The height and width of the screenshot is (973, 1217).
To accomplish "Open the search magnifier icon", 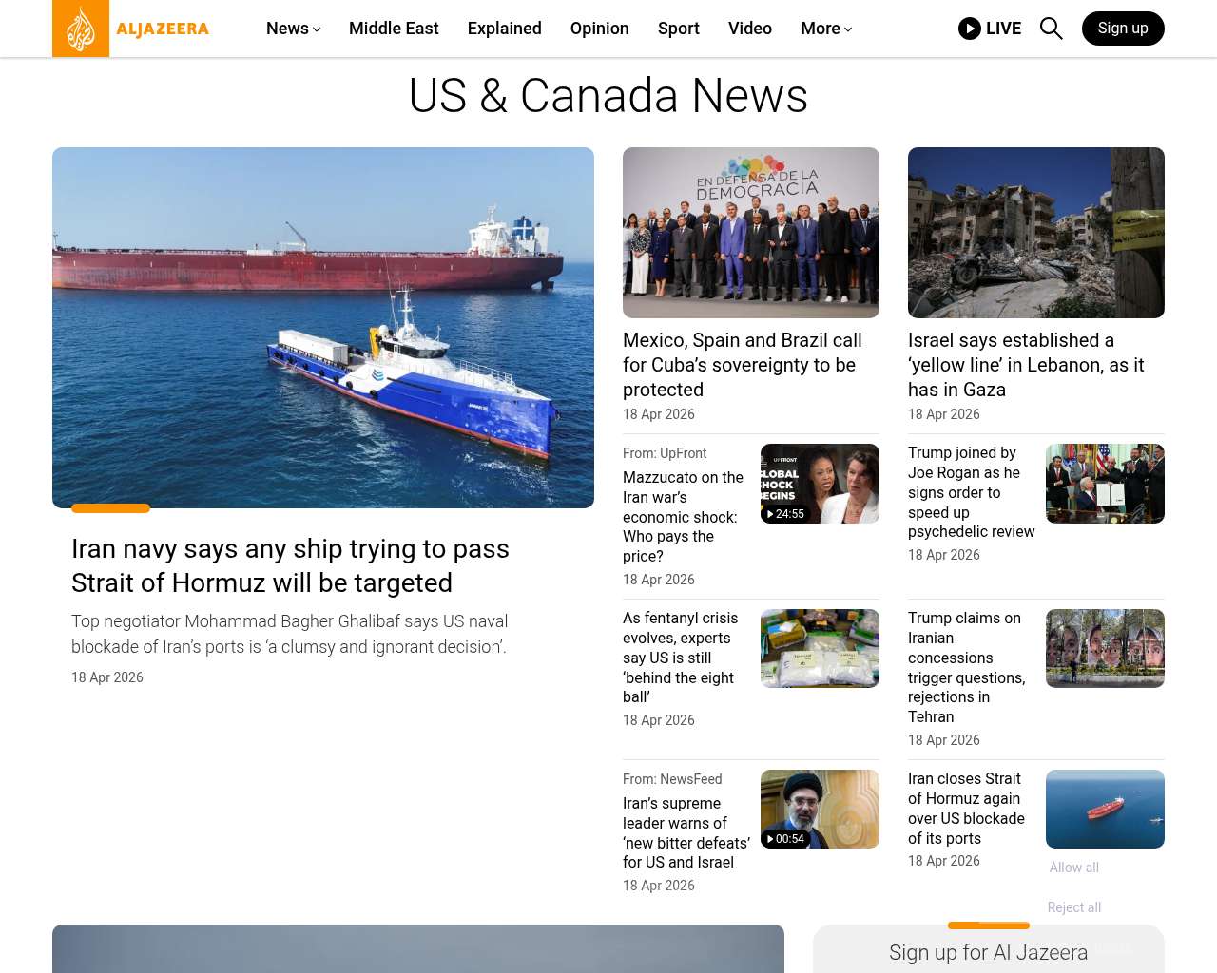I will (x=1051, y=29).
